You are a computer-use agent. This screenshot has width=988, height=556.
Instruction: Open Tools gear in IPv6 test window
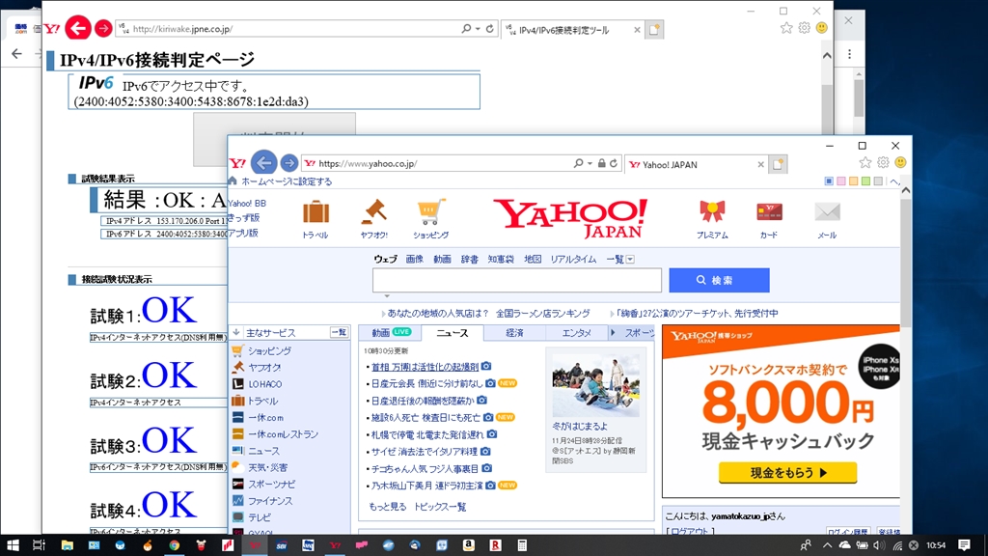[804, 28]
